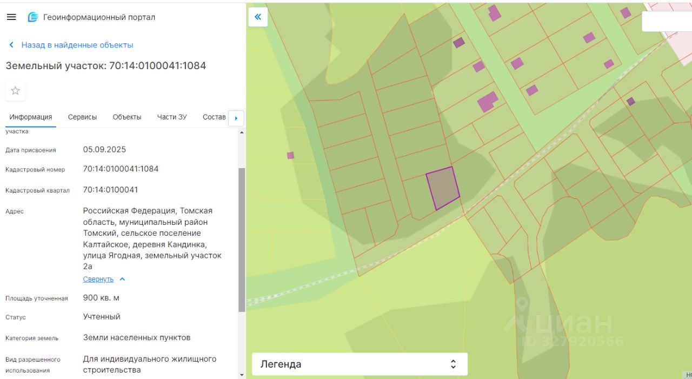The width and height of the screenshot is (692, 379).
Task: Click the Геоинформационный портал logo icon
Action: coord(33,17)
